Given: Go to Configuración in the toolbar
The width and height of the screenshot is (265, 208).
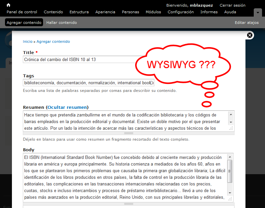Looking at the screenshot, I should [x=181, y=12].
